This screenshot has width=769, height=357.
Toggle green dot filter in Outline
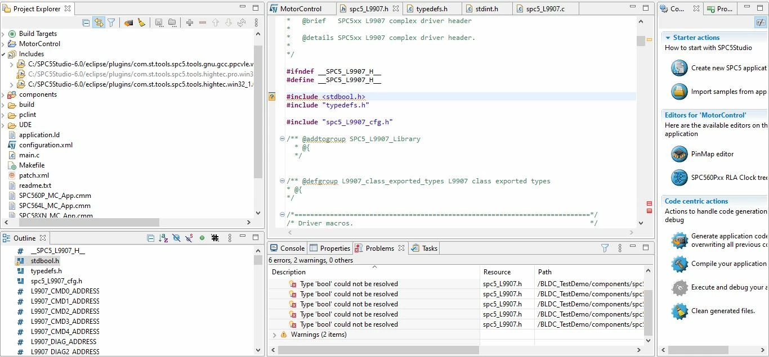click(x=202, y=238)
